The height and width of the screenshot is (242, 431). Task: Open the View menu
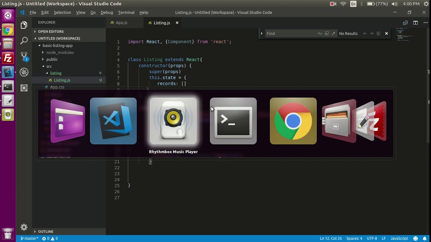81,12
